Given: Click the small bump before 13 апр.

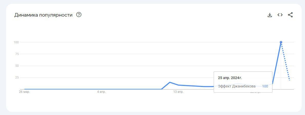Looking at the screenshot, I should 170,82.
